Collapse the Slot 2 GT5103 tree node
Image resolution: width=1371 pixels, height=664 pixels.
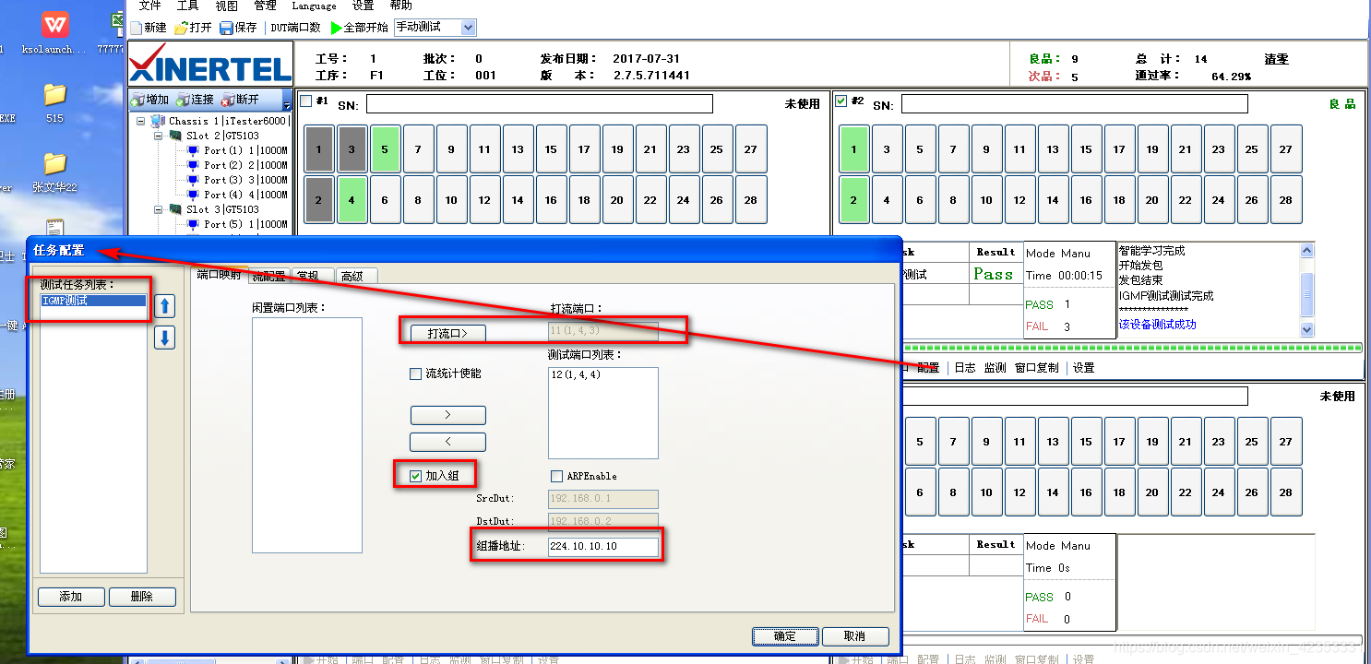pyautogui.click(x=159, y=136)
